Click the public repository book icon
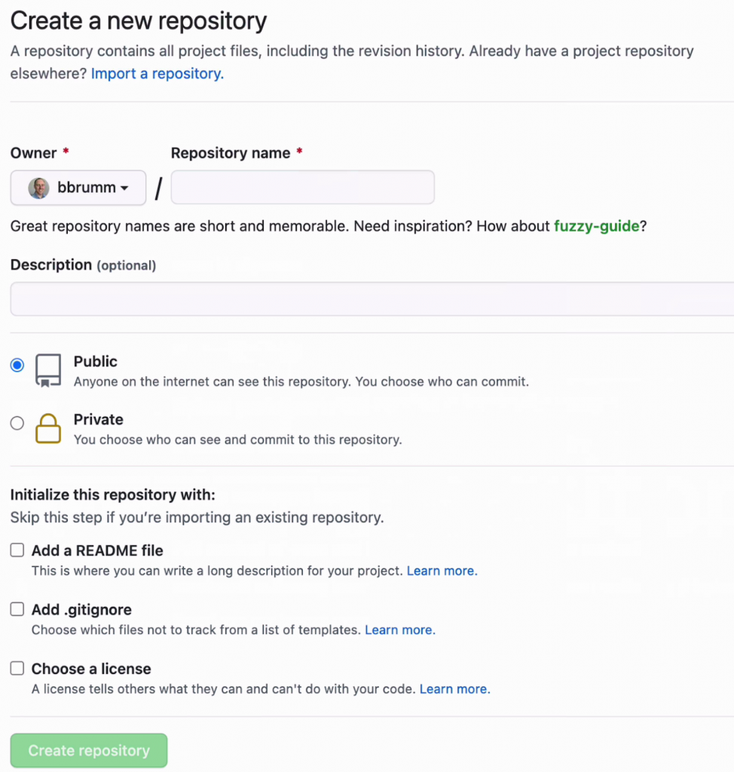This screenshot has width=734, height=772. [48, 371]
